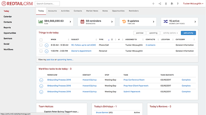Screen dimensions: 206x115
Task: Open the share icon in top header
Action: (x=160, y=4)
